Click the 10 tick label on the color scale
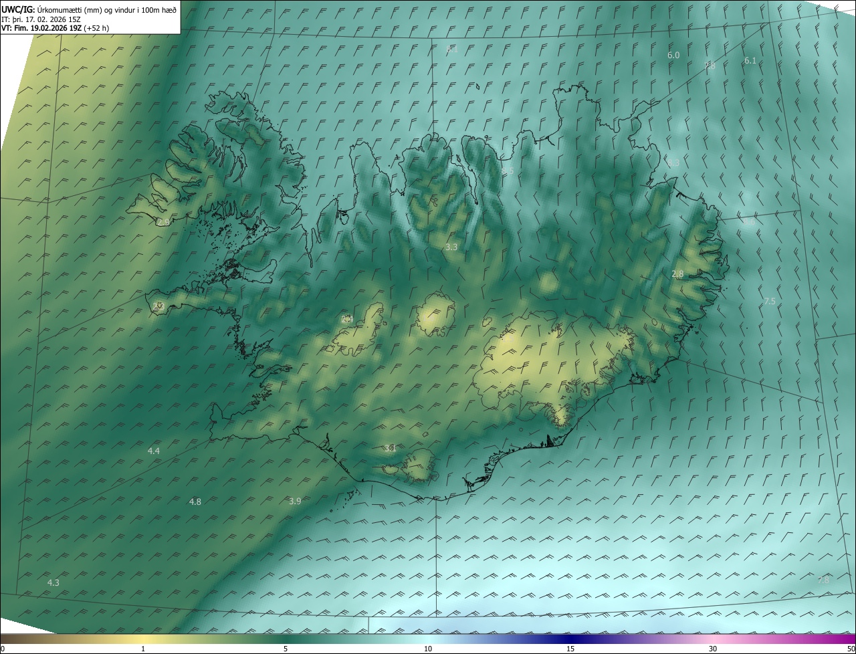Image resolution: width=856 pixels, height=654 pixels. [428, 649]
